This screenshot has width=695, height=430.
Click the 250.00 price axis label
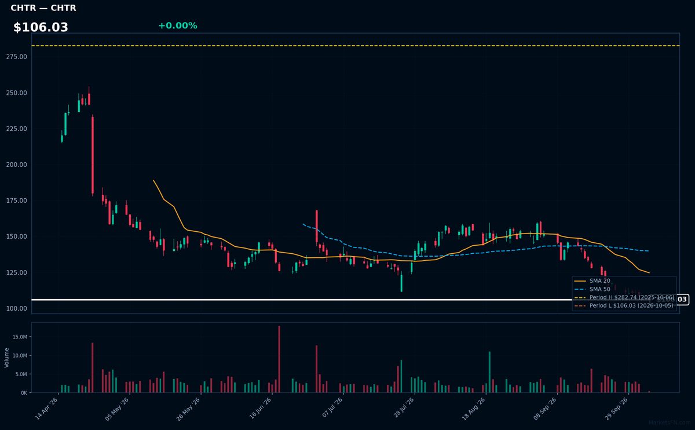(17, 93)
